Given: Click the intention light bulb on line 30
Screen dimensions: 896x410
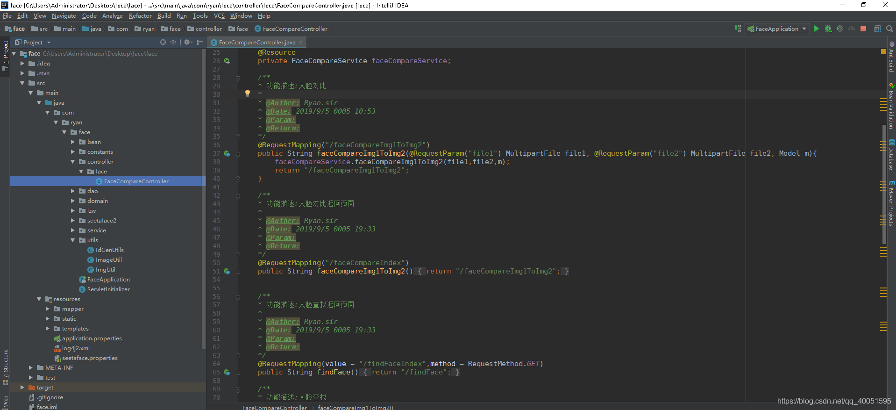Looking at the screenshot, I should coord(248,93).
